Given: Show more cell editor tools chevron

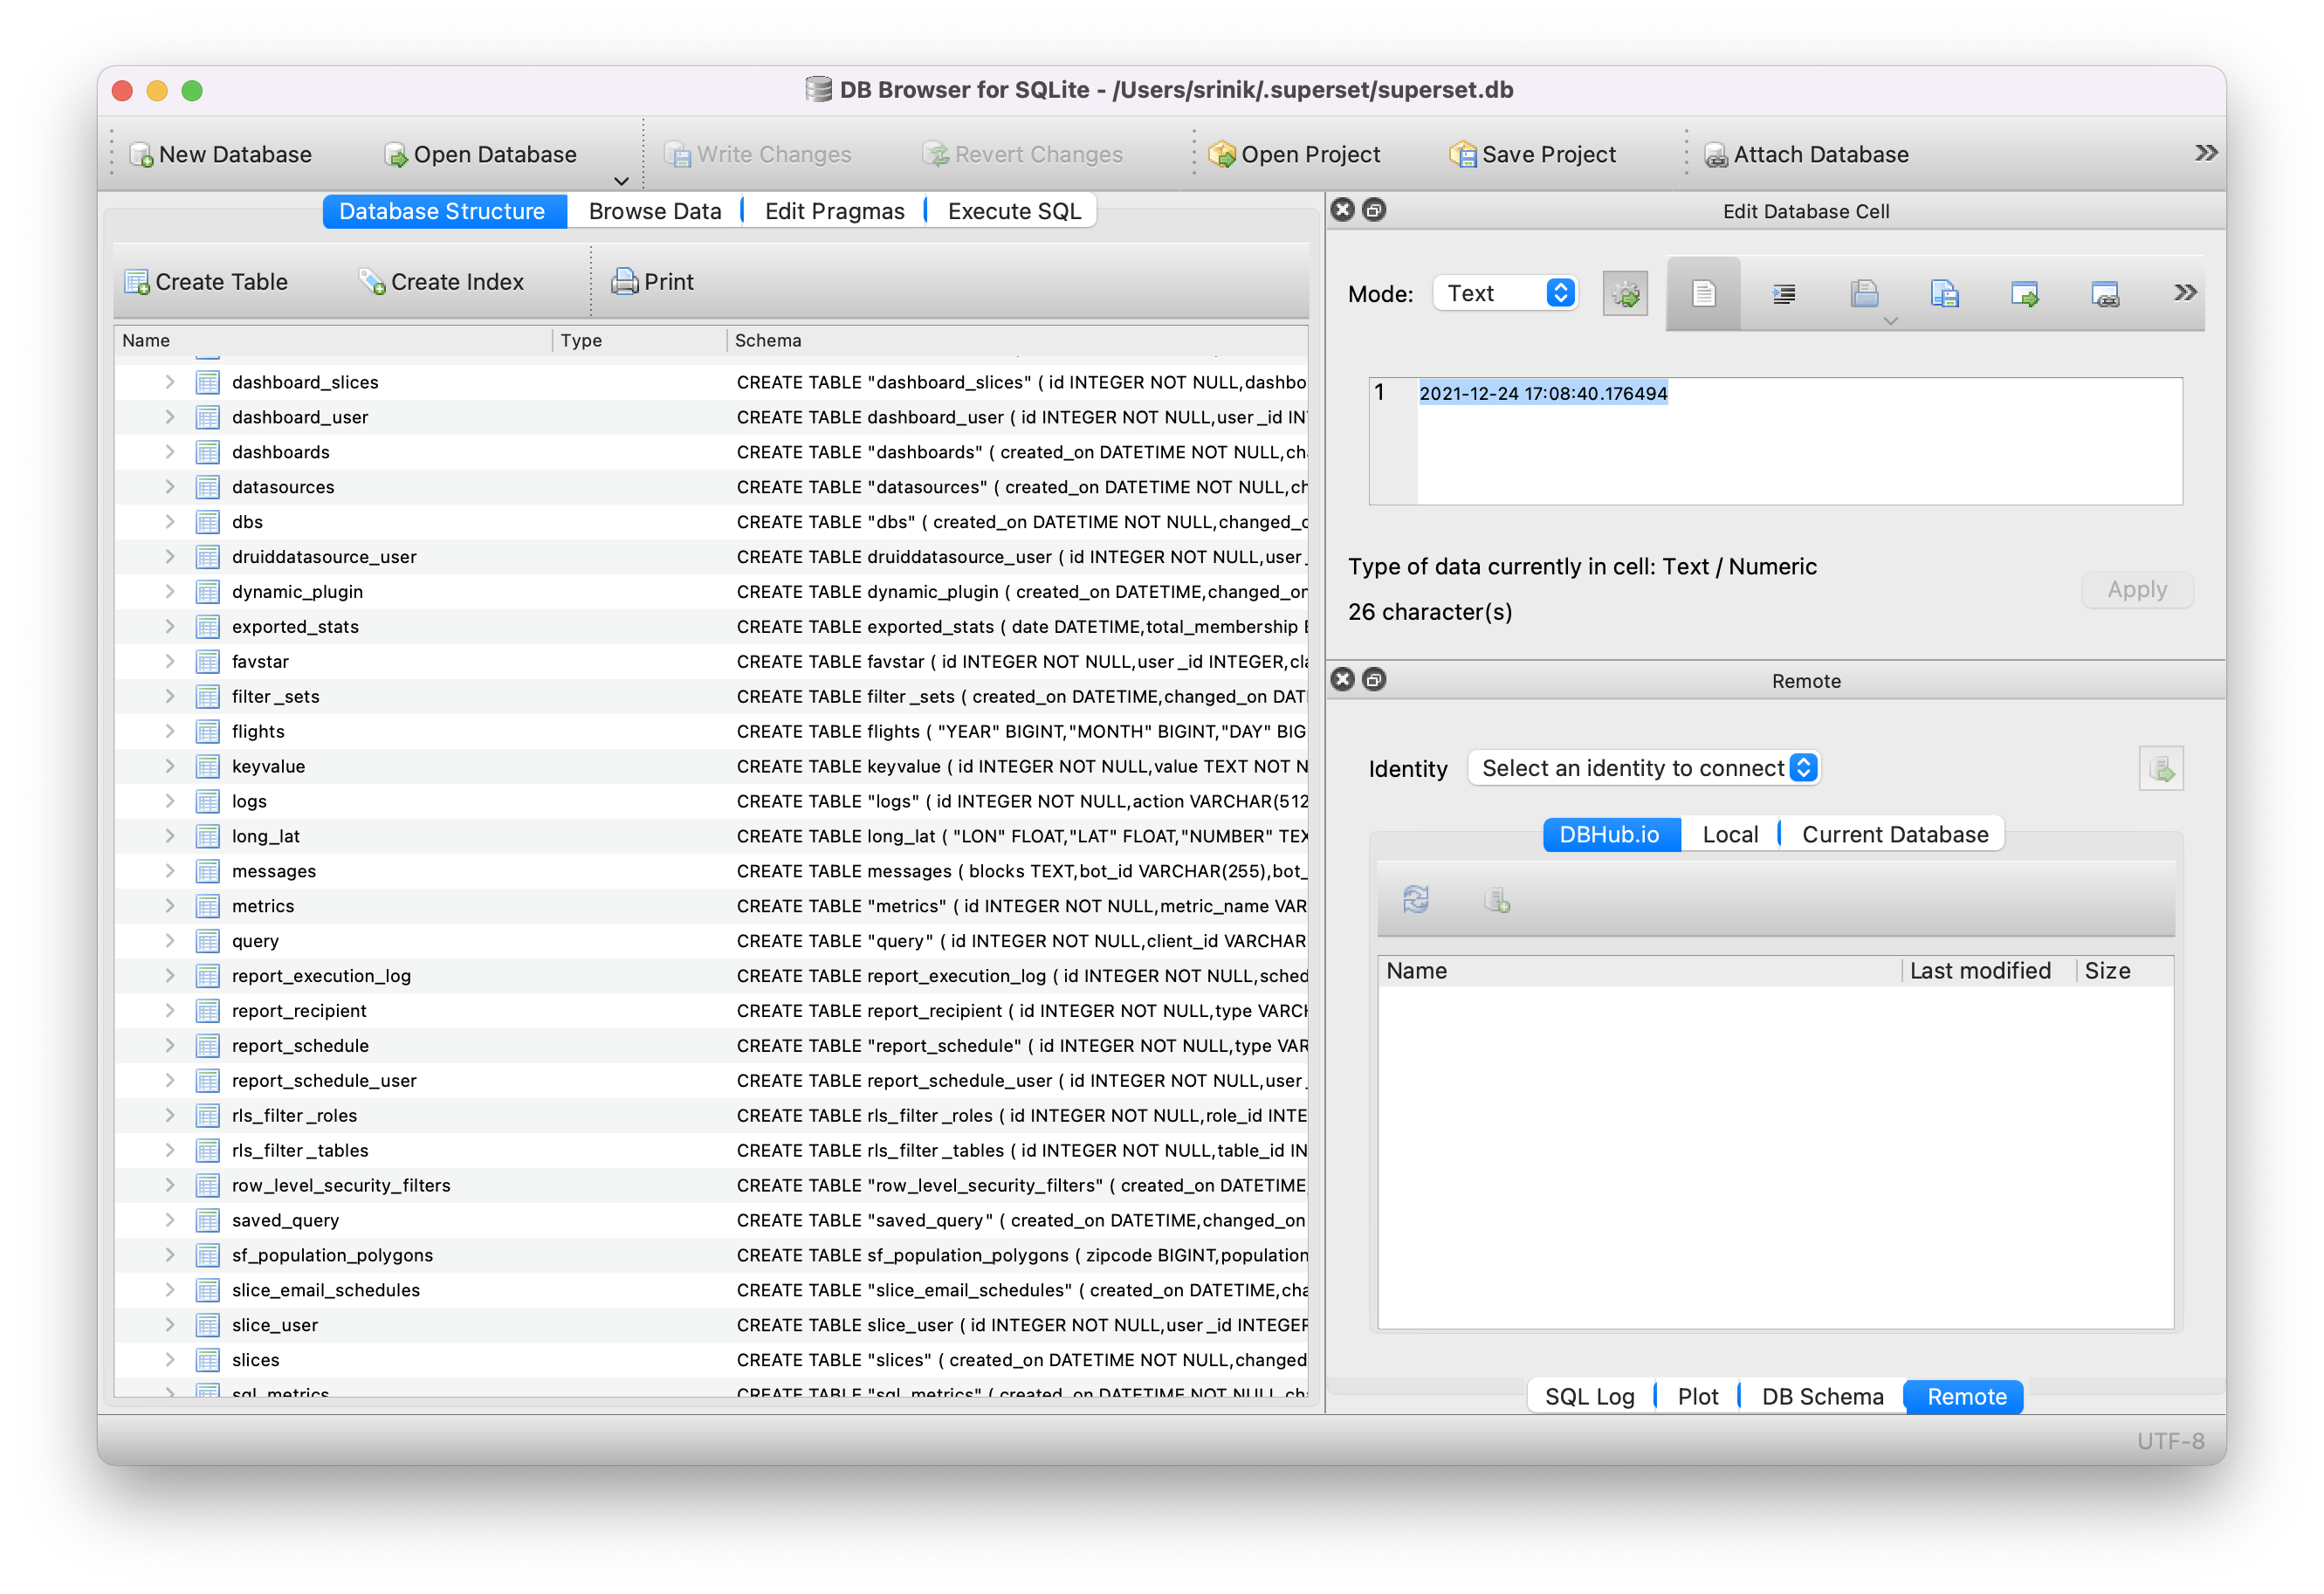Looking at the screenshot, I should point(2185,293).
